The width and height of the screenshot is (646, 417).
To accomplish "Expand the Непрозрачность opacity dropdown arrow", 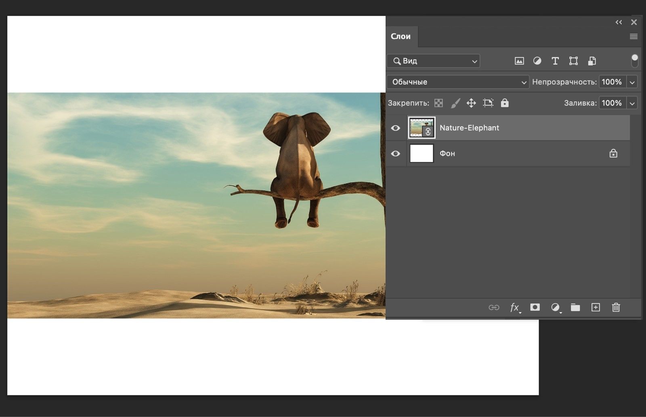I will (x=632, y=82).
